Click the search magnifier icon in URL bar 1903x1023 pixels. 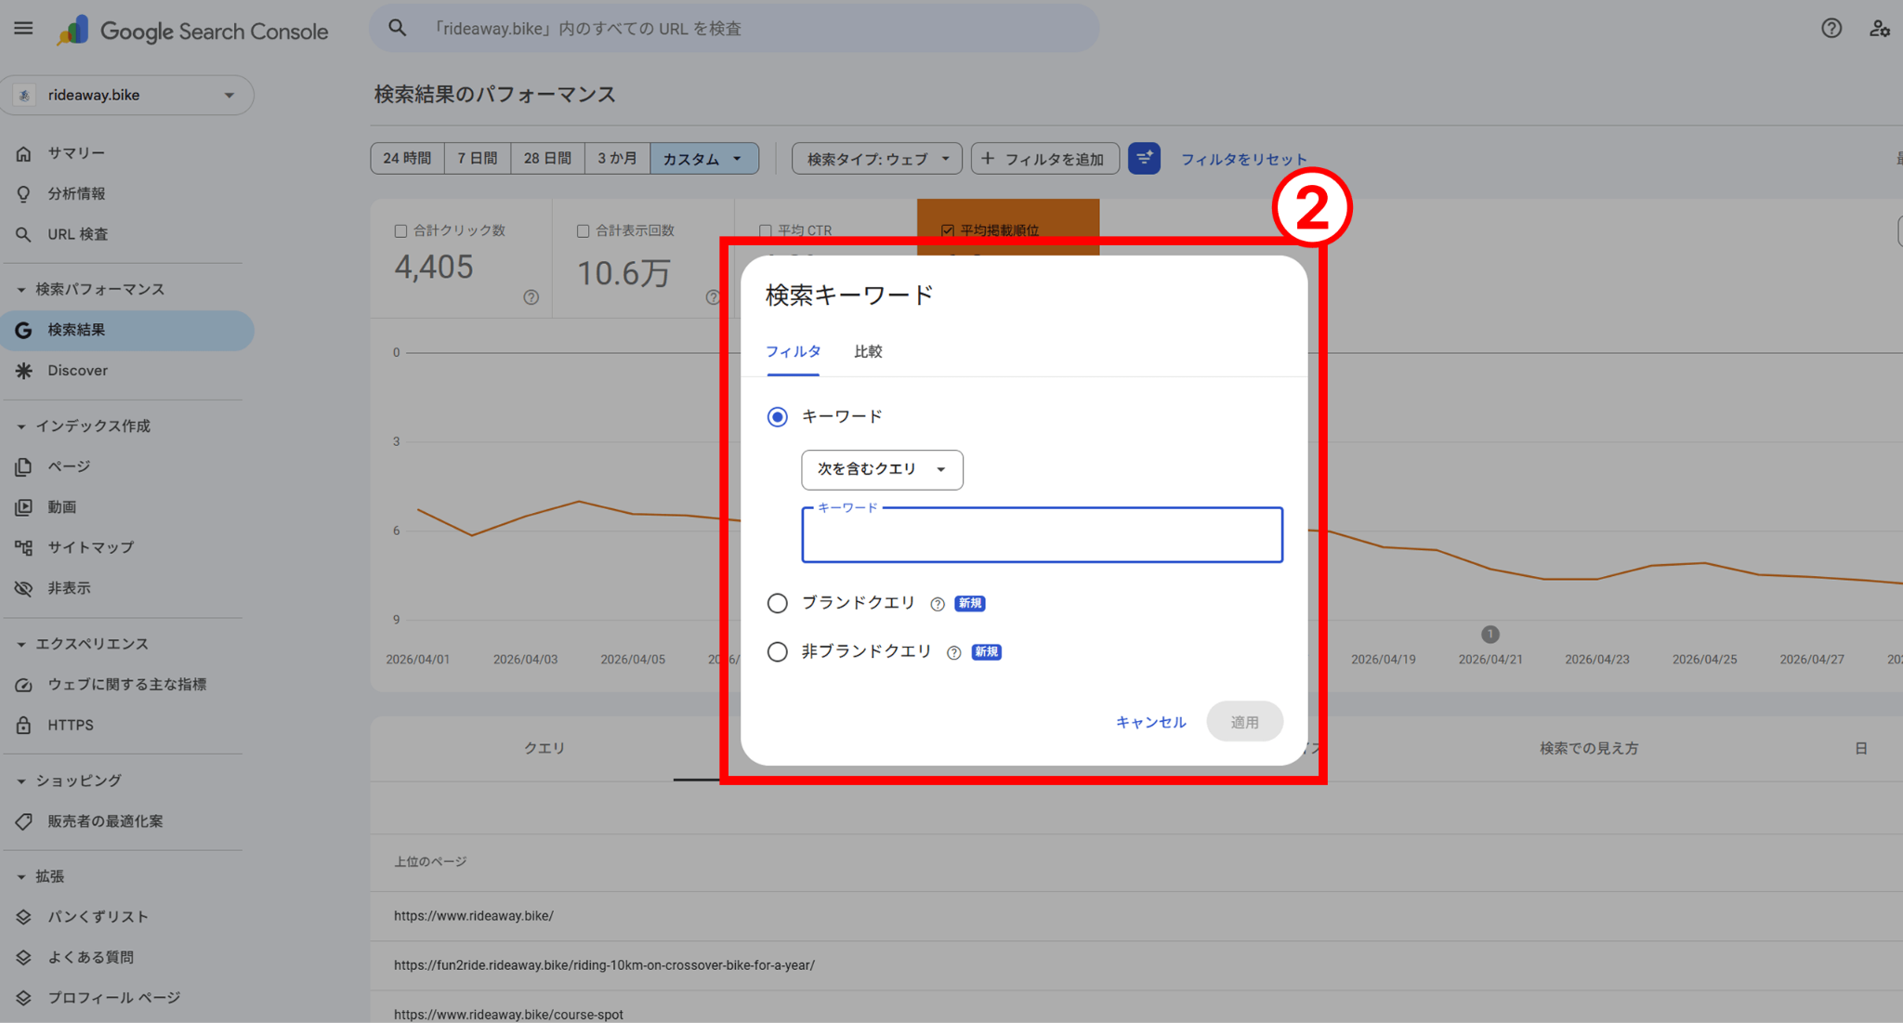(398, 28)
